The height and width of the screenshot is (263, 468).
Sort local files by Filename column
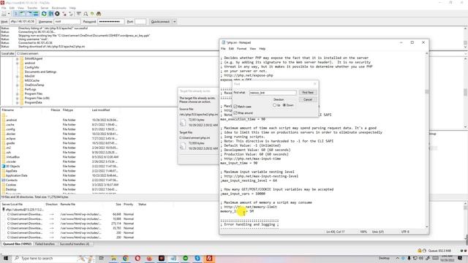(x=8, y=110)
